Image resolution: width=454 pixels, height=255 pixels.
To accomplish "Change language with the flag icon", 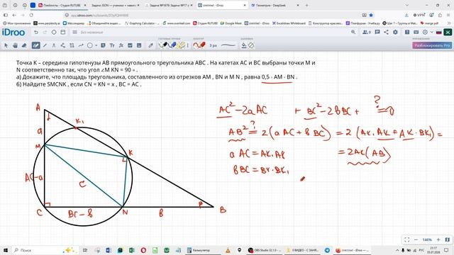I will point(439,33).
